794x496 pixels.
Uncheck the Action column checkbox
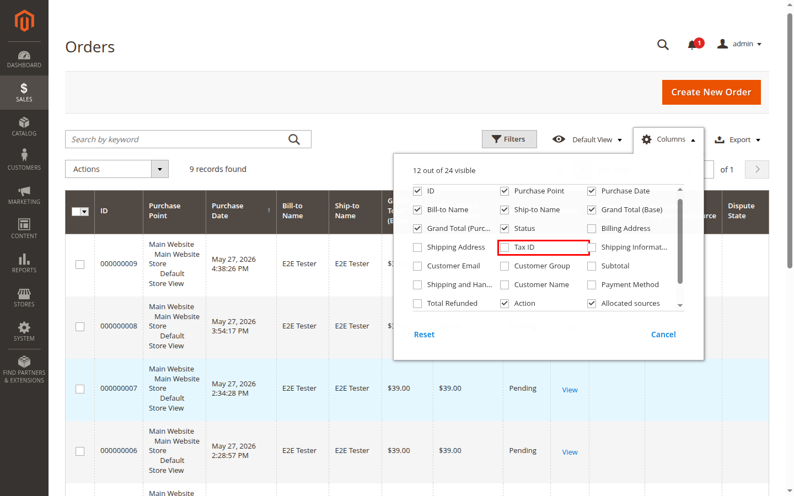505,304
